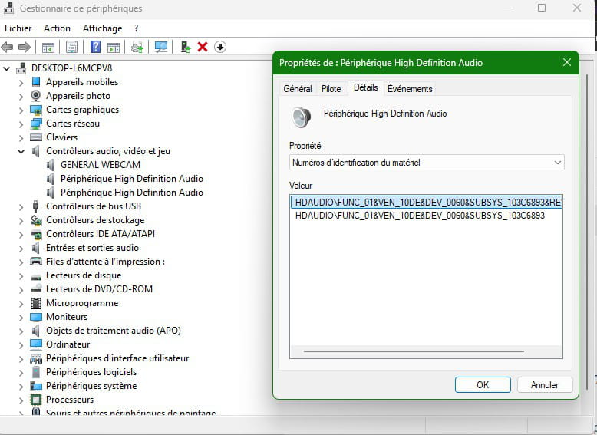
Task: Click the Appareils photo webcam icon
Action: pyautogui.click(x=36, y=96)
